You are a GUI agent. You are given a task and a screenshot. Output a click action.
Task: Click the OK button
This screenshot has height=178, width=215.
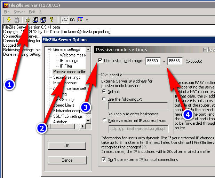pyautogui.click(x=67, y=146)
